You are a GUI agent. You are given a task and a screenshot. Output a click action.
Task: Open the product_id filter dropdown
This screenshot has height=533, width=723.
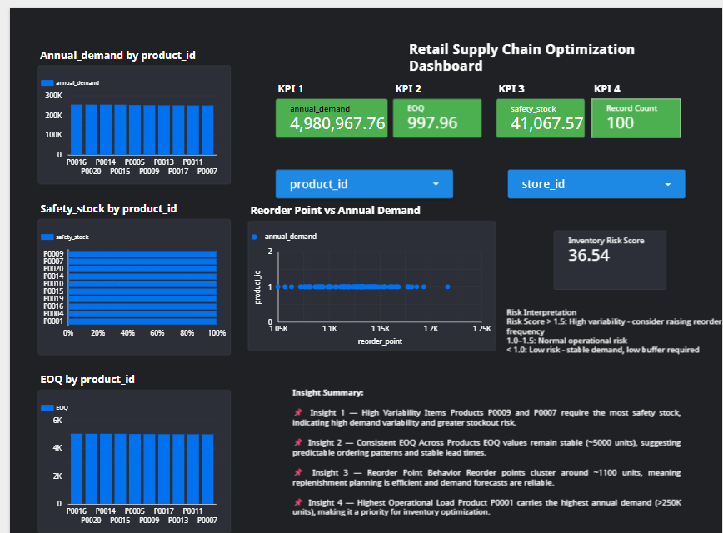364,184
